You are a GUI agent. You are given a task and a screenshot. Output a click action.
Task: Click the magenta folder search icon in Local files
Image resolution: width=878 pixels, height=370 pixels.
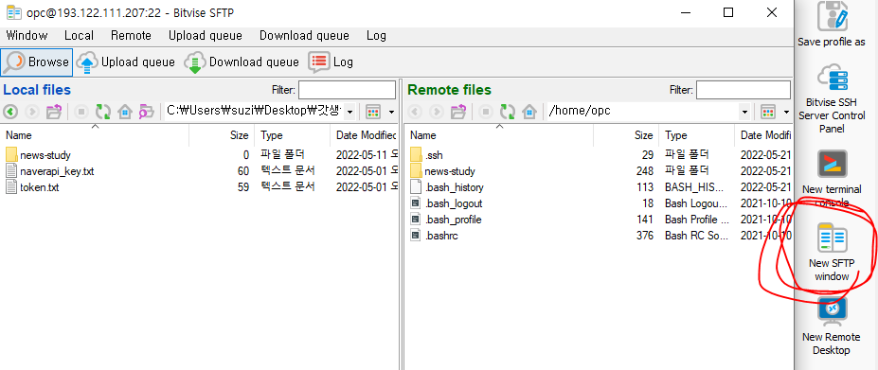146,112
